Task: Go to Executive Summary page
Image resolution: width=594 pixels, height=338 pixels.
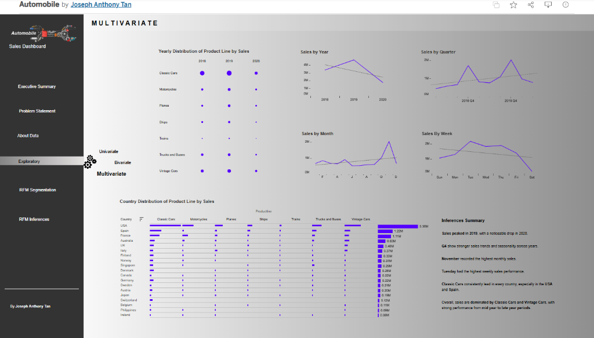Action: click(37, 87)
